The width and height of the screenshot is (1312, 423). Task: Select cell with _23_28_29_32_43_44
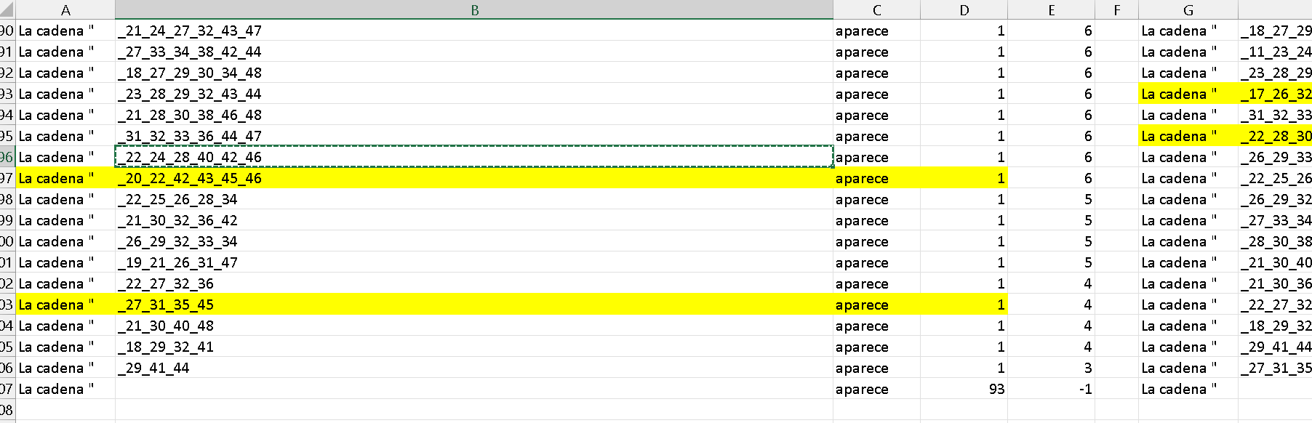(474, 94)
